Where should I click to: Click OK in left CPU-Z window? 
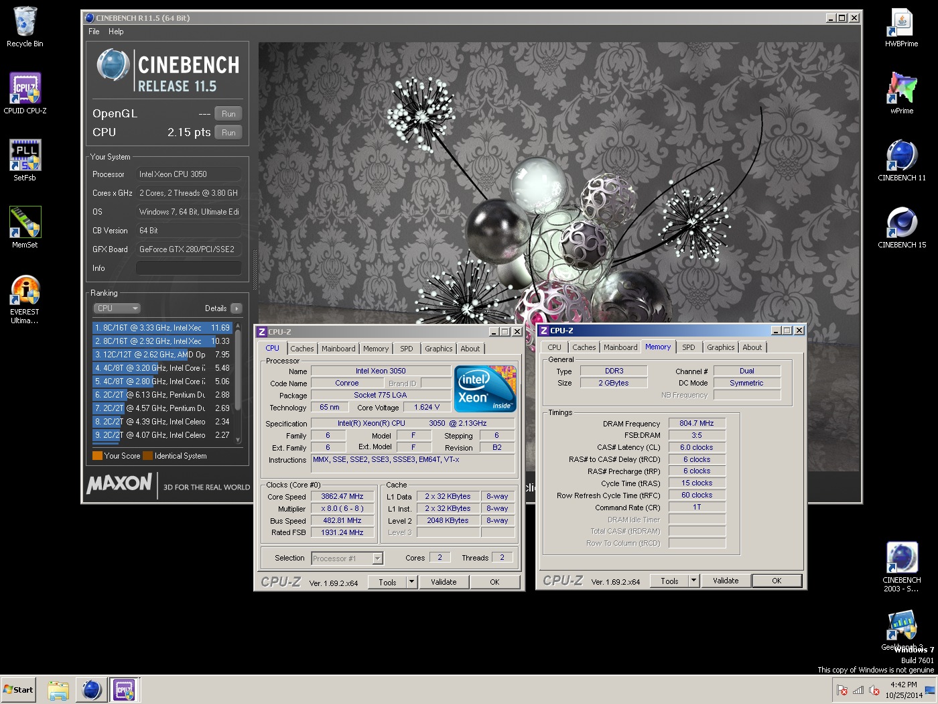point(494,582)
